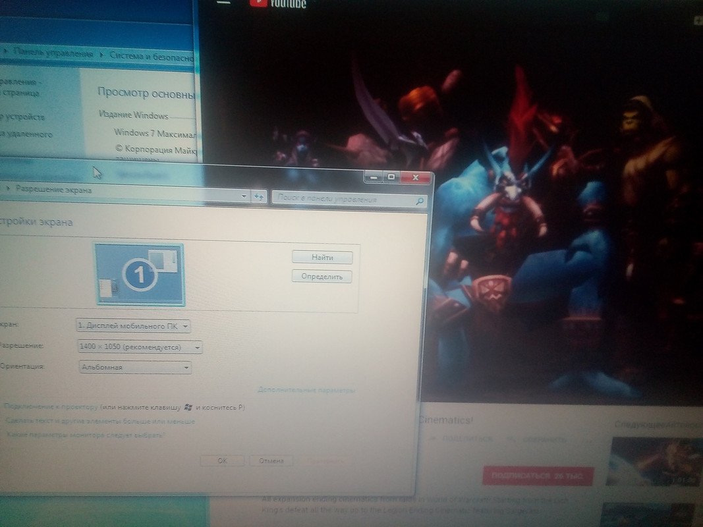The width and height of the screenshot is (703, 527).
Task: Confirm with the OK button
Action: pos(222,460)
